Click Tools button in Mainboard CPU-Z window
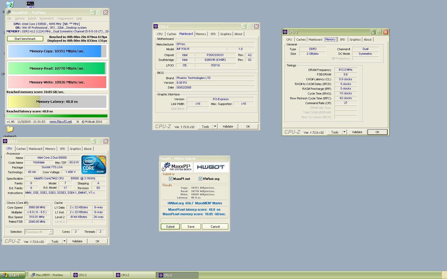447x279 pixels. pyautogui.click(x=206, y=126)
